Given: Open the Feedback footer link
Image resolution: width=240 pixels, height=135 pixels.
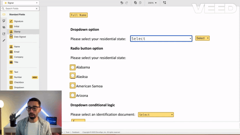Looking at the screenshot, I should tap(76, 132).
